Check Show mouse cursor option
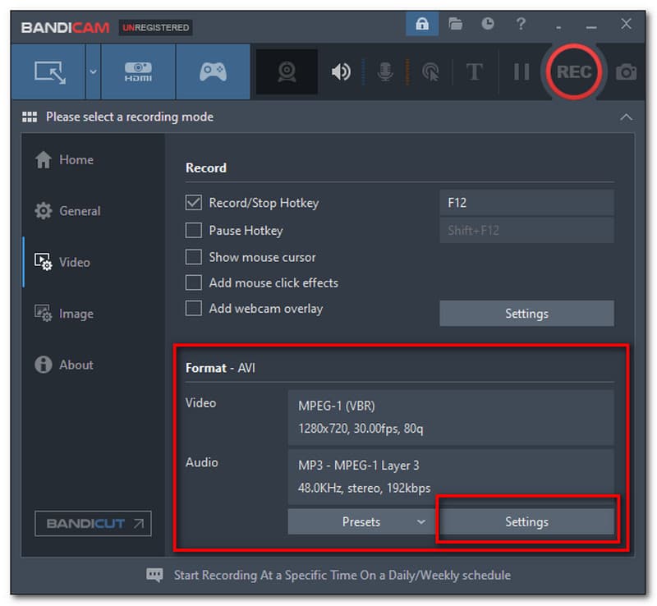The image size is (657, 606). (194, 256)
